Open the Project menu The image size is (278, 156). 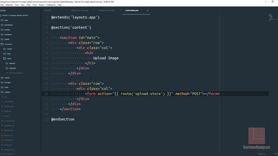click(x=42, y=5)
